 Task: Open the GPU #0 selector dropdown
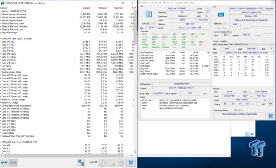point(220,24)
